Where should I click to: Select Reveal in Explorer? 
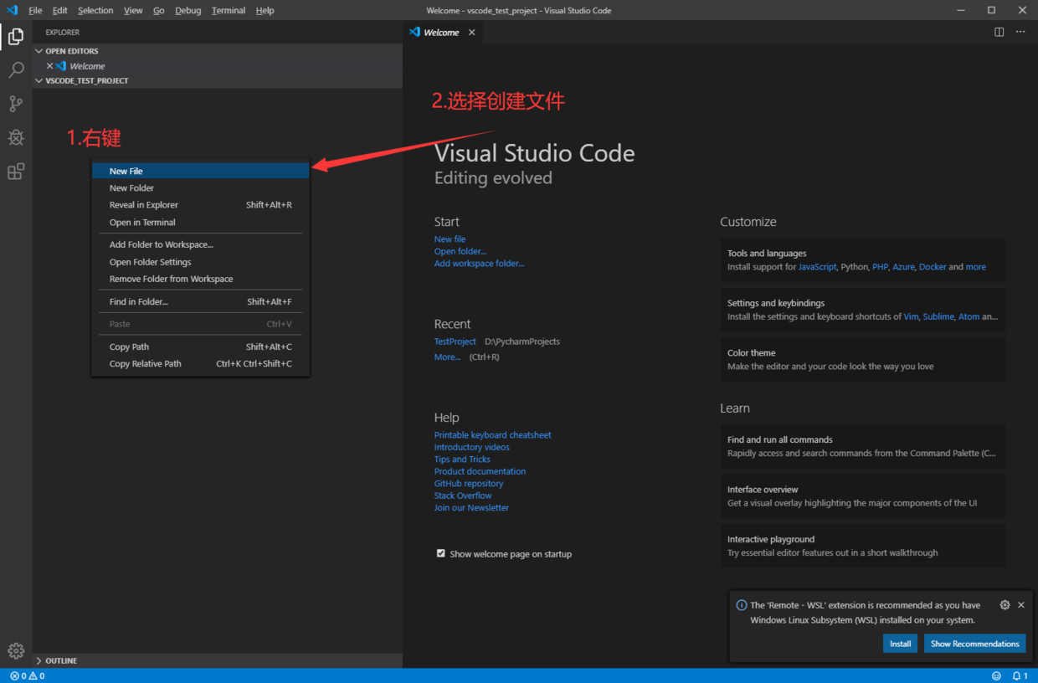click(x=200, y=205)
